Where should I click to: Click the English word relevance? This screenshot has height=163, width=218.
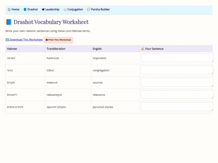[x=99, y=95]
